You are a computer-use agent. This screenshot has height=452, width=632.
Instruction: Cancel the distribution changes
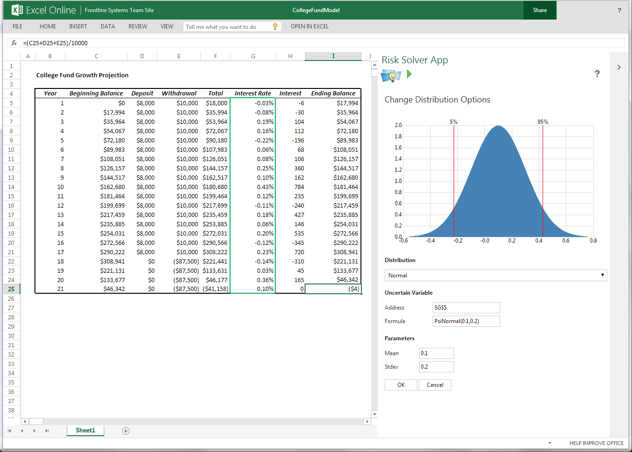(435, 385)
